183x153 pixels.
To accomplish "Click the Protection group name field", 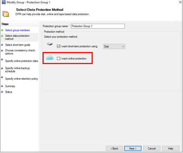I will tap(98, 26).
